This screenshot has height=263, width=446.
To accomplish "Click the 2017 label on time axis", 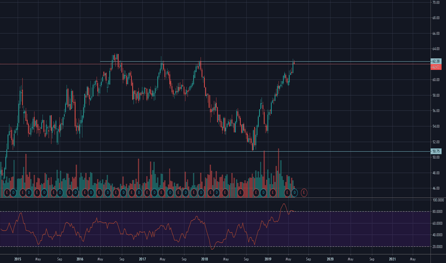I will (x=142, y=259).
